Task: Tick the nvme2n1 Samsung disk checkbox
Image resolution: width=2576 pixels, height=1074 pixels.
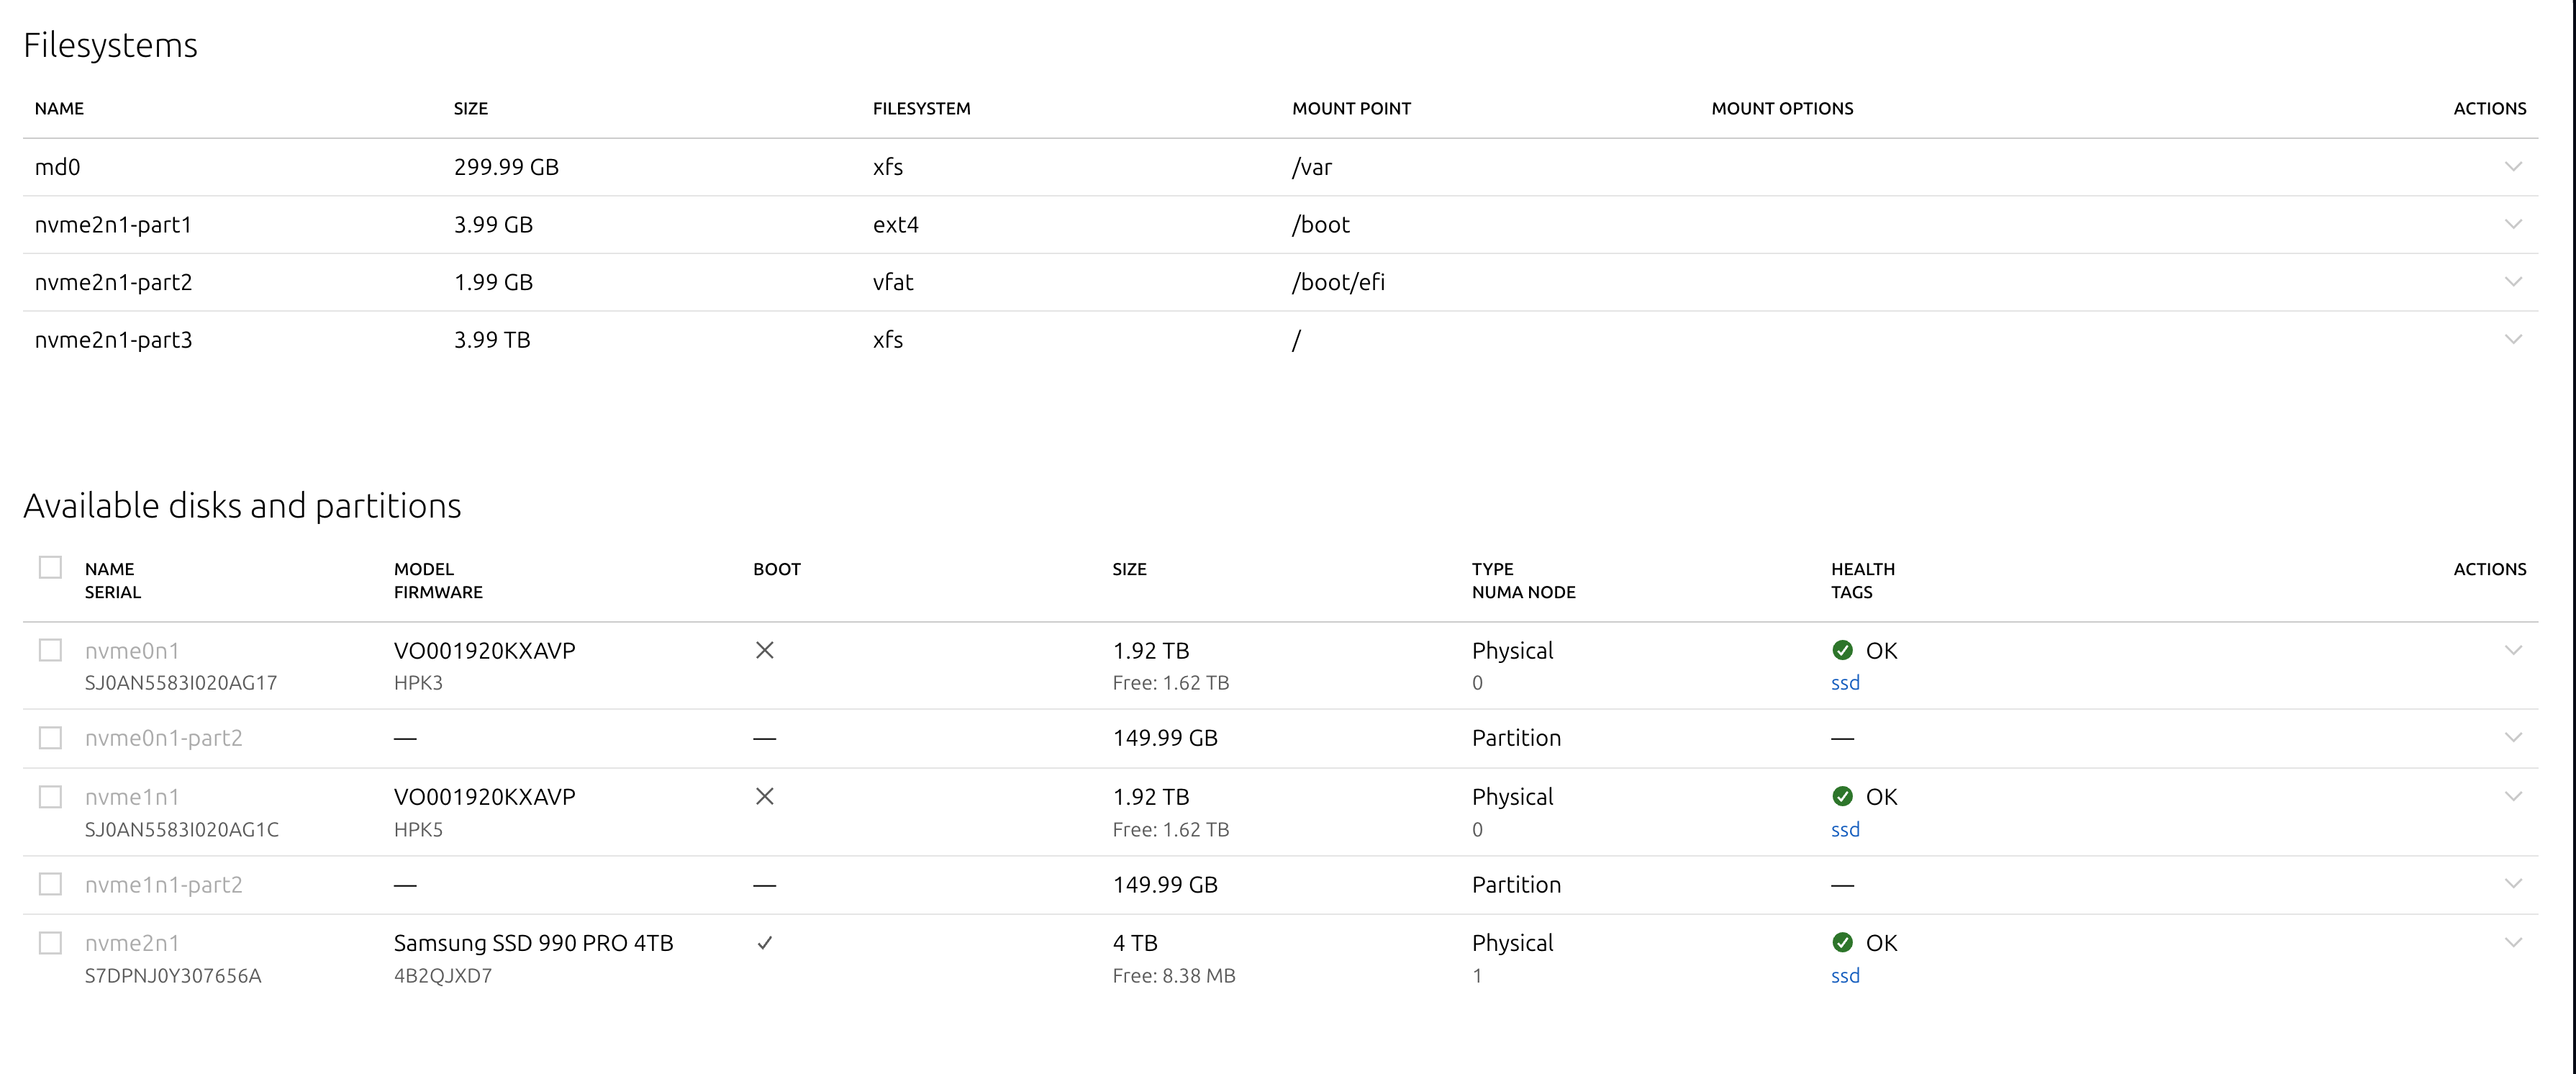Action: click(50, 943)
